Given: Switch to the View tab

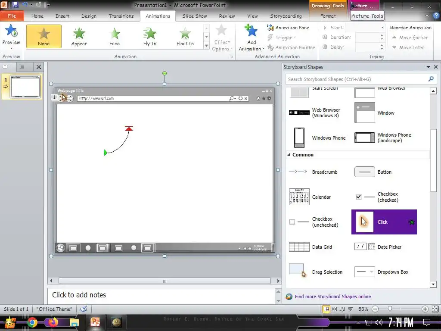Looking at the screenshot, I should (x=252, y=16).
